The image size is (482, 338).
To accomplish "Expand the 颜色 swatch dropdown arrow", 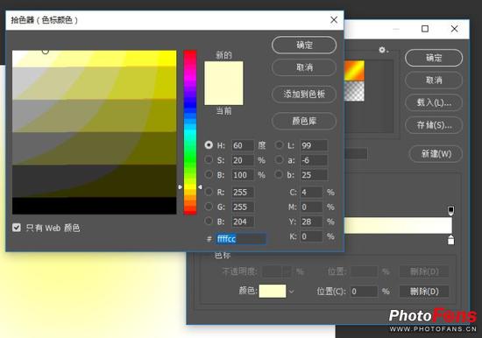I will 292,292.
